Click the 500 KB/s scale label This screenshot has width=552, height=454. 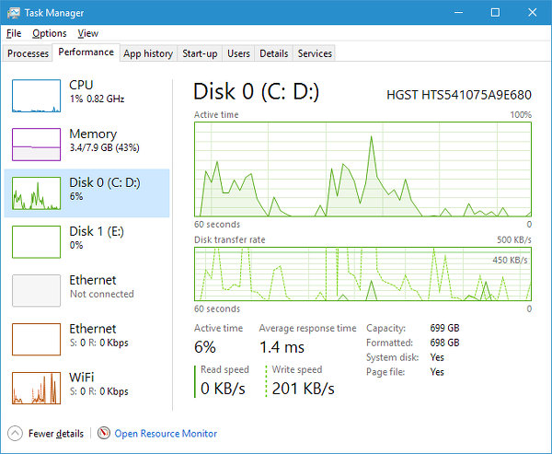tap(514, 239)
